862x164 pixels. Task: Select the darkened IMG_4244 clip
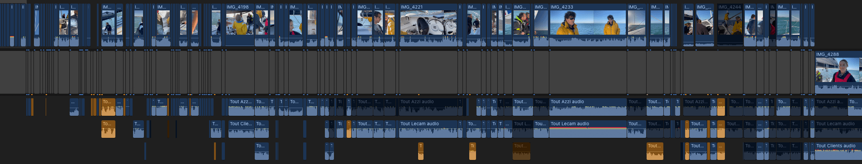click(x=730, y=25)
